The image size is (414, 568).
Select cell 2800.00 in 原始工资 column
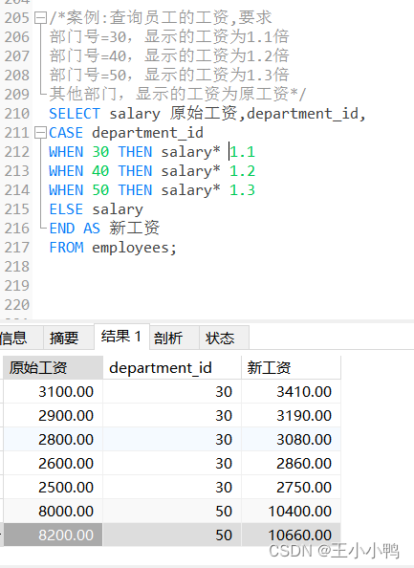tap(53, 440)
